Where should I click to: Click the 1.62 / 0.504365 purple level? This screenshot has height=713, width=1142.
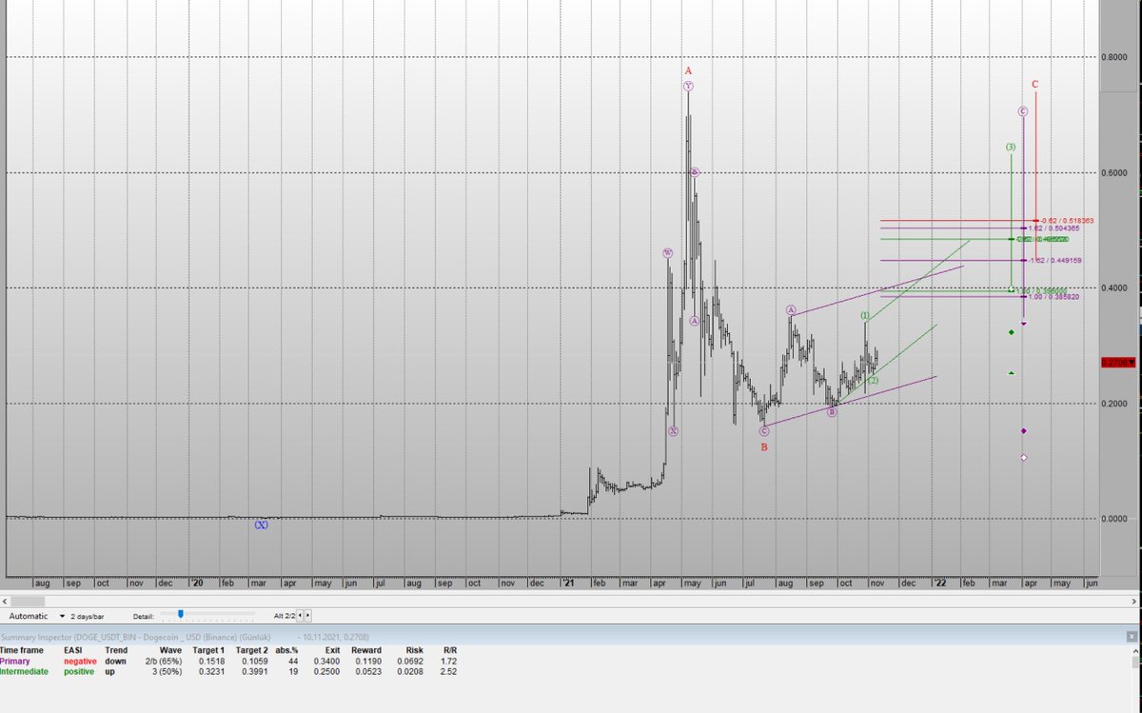click(x=1053, y=228)
